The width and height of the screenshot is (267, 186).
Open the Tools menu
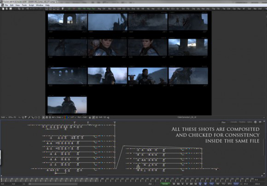[24, 5]
